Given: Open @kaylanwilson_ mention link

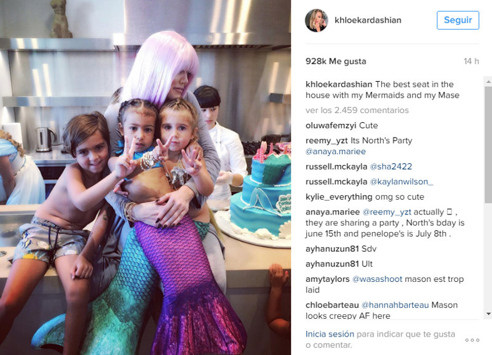Looking at the screenshot, I should tap(402, 182).
